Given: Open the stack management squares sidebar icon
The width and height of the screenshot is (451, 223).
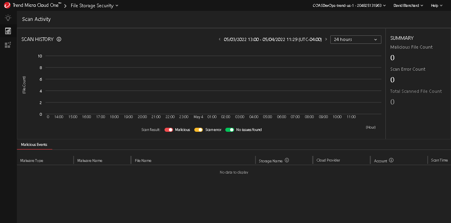Looking at the screenshot, I should (8, 45).
